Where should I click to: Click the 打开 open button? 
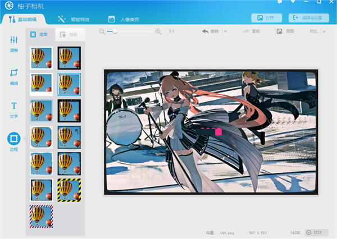(266, 18)
